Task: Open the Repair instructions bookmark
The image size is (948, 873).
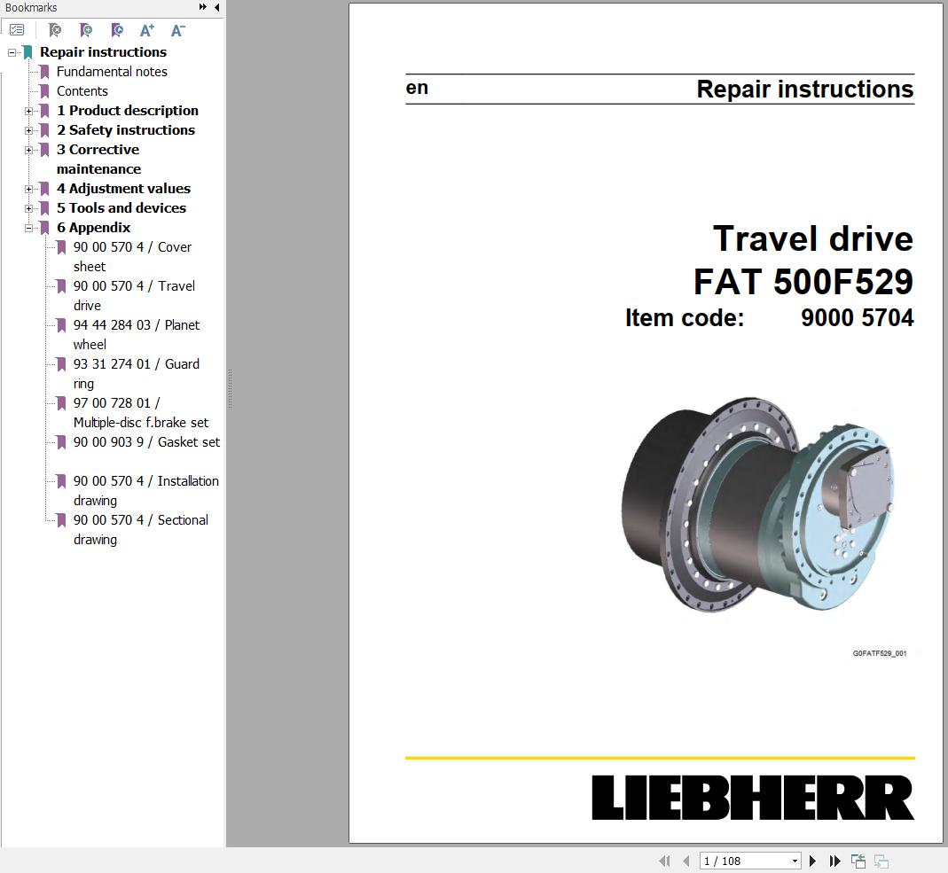Action: click(104, 52)
